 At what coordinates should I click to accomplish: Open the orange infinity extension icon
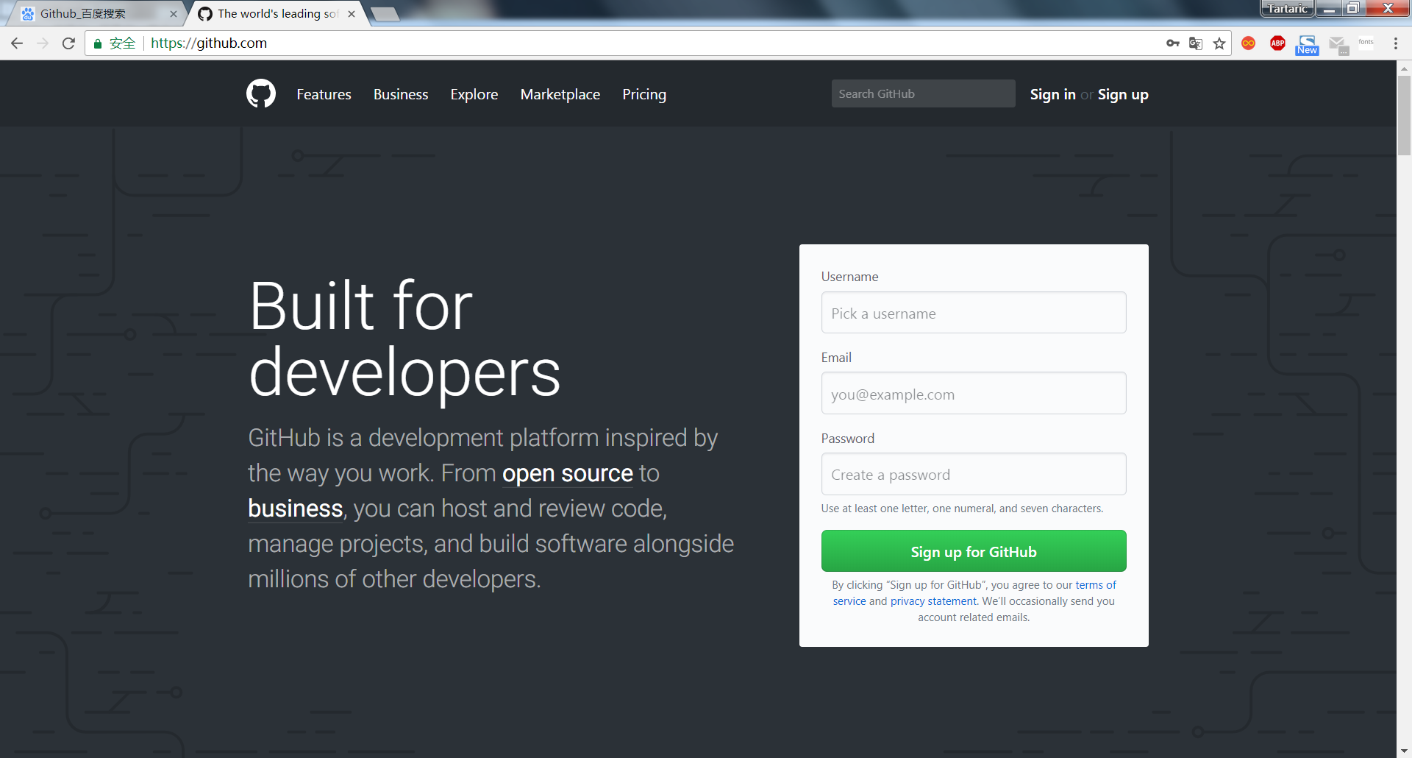click(x=1249, y=43)
